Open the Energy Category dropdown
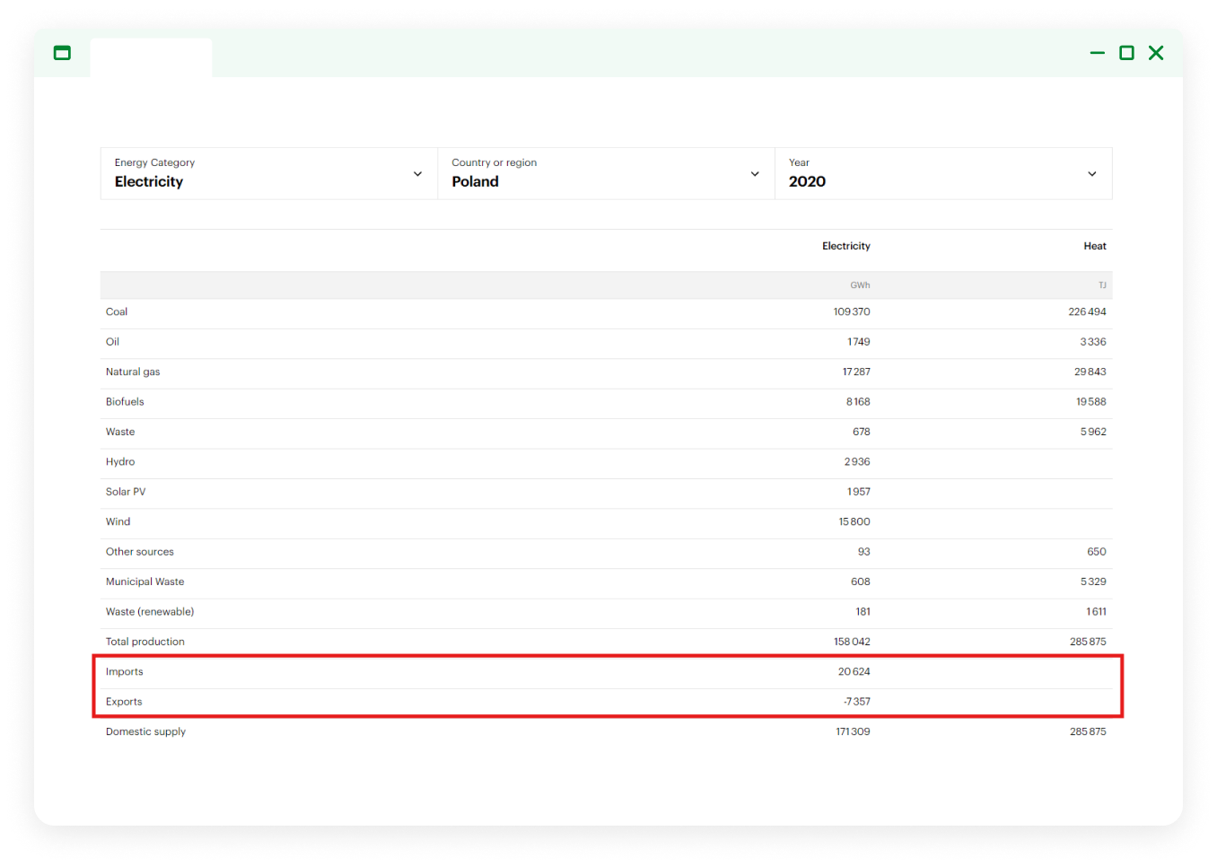1217x866 pixels. 269,173
